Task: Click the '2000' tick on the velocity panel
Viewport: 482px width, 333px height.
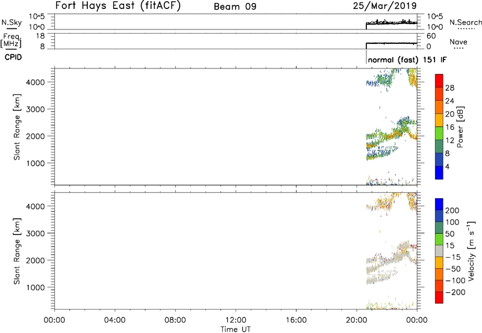Action: 35,260
